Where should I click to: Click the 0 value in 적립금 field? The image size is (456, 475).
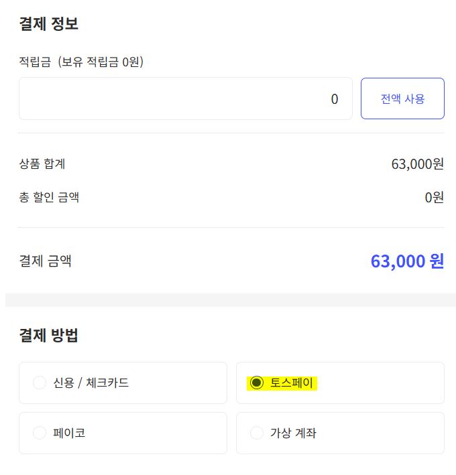point(335,99)
